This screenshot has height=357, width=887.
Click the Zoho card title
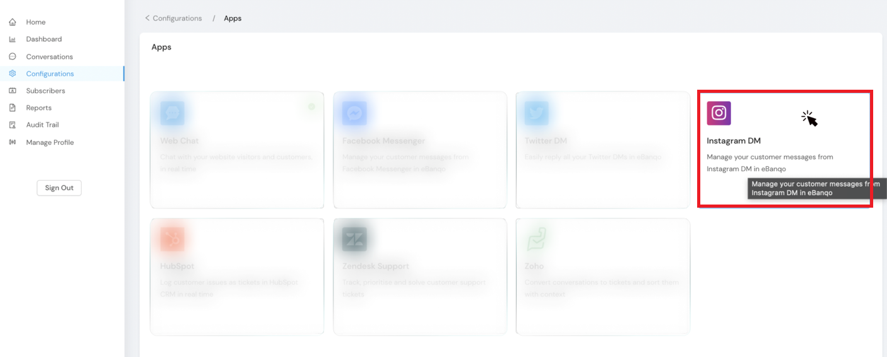pos(534,266)
